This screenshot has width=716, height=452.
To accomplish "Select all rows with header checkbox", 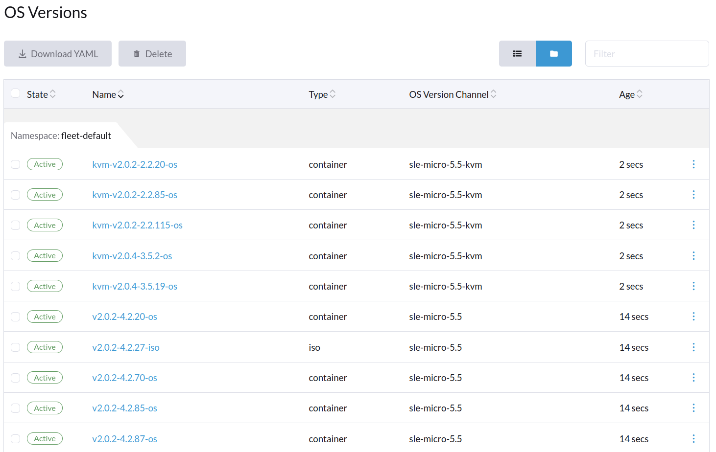I will click(x=16, y=93).
